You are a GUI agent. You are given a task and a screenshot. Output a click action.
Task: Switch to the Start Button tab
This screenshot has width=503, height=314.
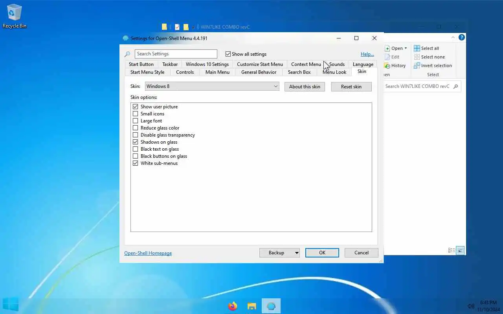[x=141, y=64]
